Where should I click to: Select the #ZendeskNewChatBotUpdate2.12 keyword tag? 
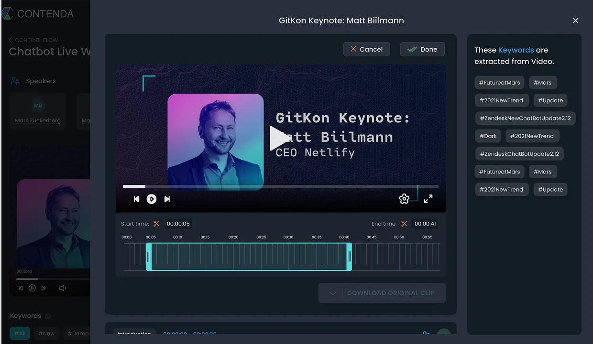point(525,118)
